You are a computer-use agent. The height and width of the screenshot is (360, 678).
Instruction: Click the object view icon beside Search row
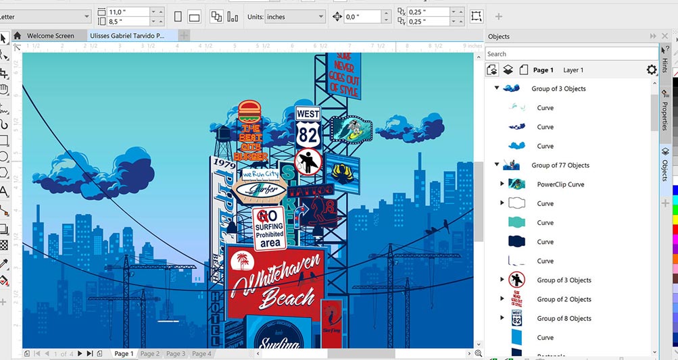[x=492, y=70]
